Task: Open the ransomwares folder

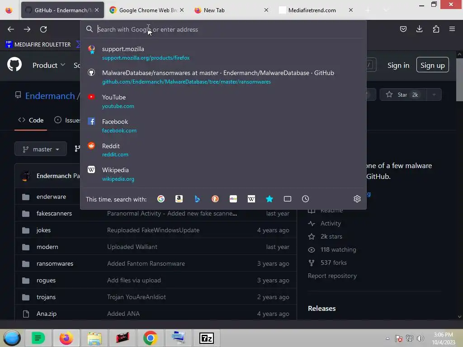Action: pos(55,263)
